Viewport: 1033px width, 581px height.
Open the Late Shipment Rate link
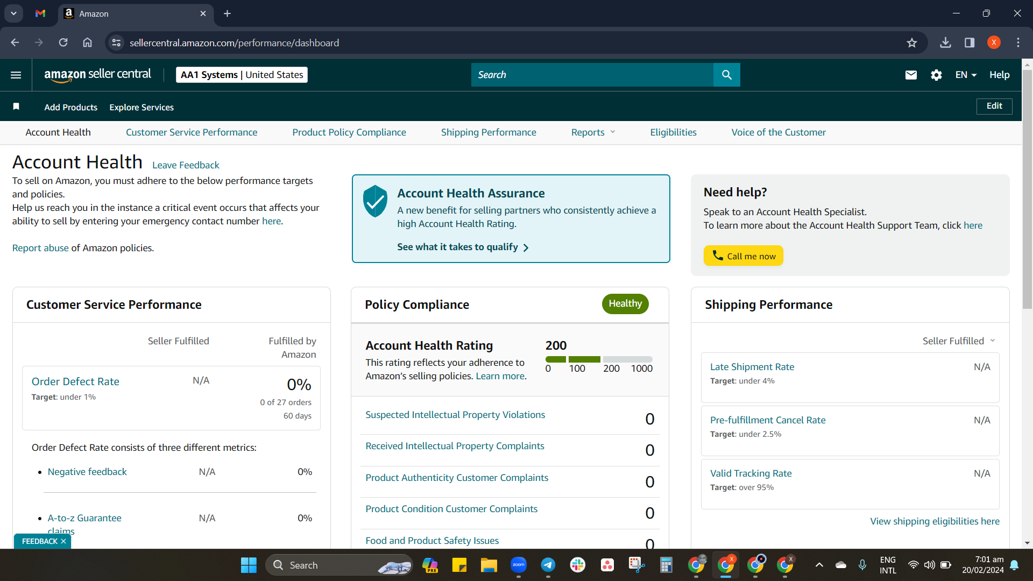point(752,367)
